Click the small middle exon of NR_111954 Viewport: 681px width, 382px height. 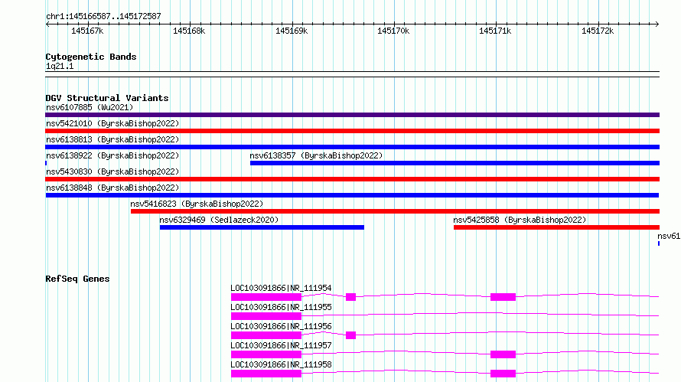pos(351,297)
